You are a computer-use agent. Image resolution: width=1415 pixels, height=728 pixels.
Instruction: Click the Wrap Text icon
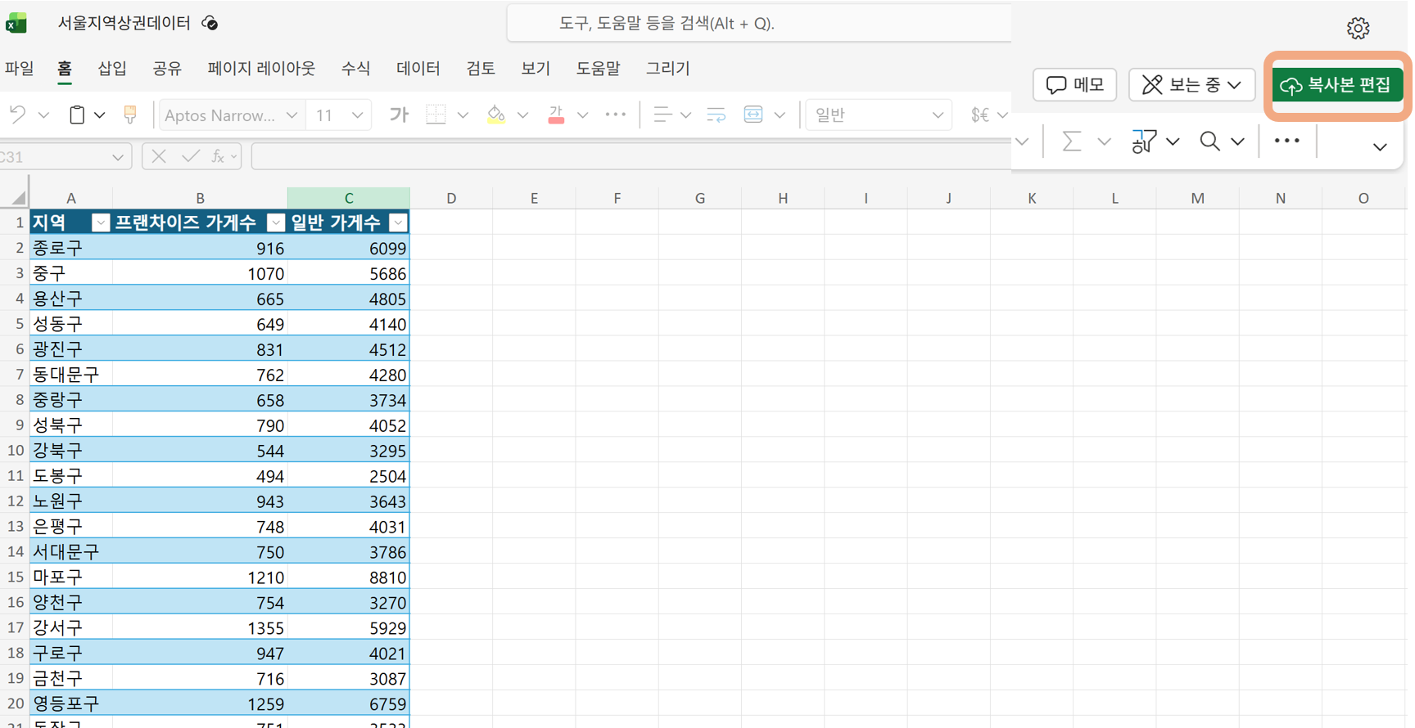(716, 115)
